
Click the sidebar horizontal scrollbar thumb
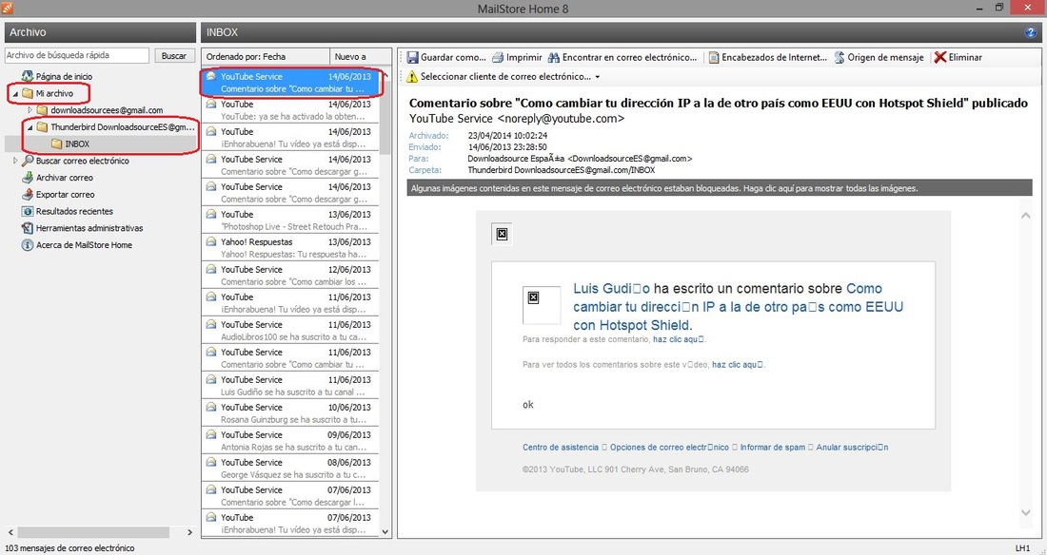(x=93, y=532)
